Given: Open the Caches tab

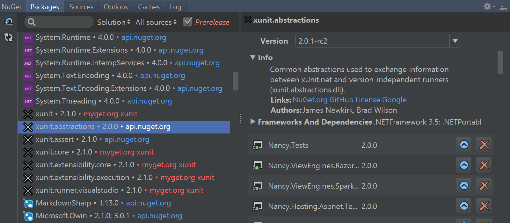Looking at the screenshot, I should click(x=149, y=6).
